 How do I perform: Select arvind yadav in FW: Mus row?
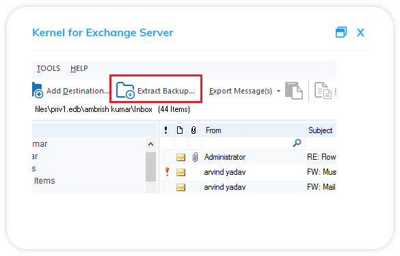[x=225, y=172]
